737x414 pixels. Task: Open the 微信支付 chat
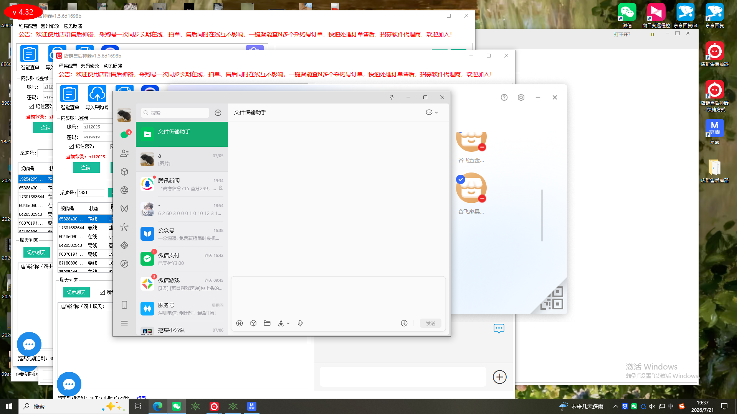pos(182,259)
